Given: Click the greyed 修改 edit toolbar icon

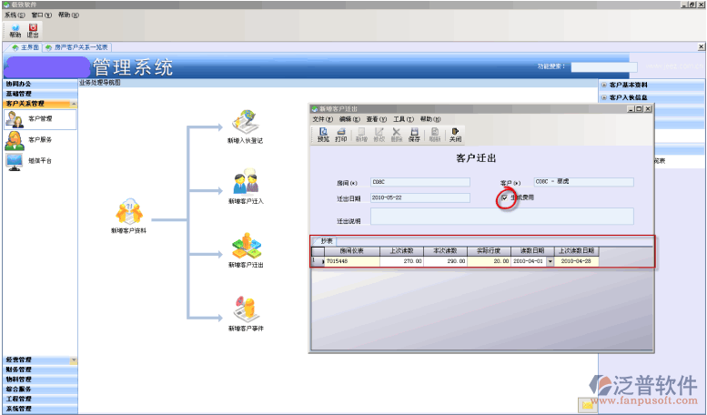Looking at the screenshot, I should click(379, 135).
